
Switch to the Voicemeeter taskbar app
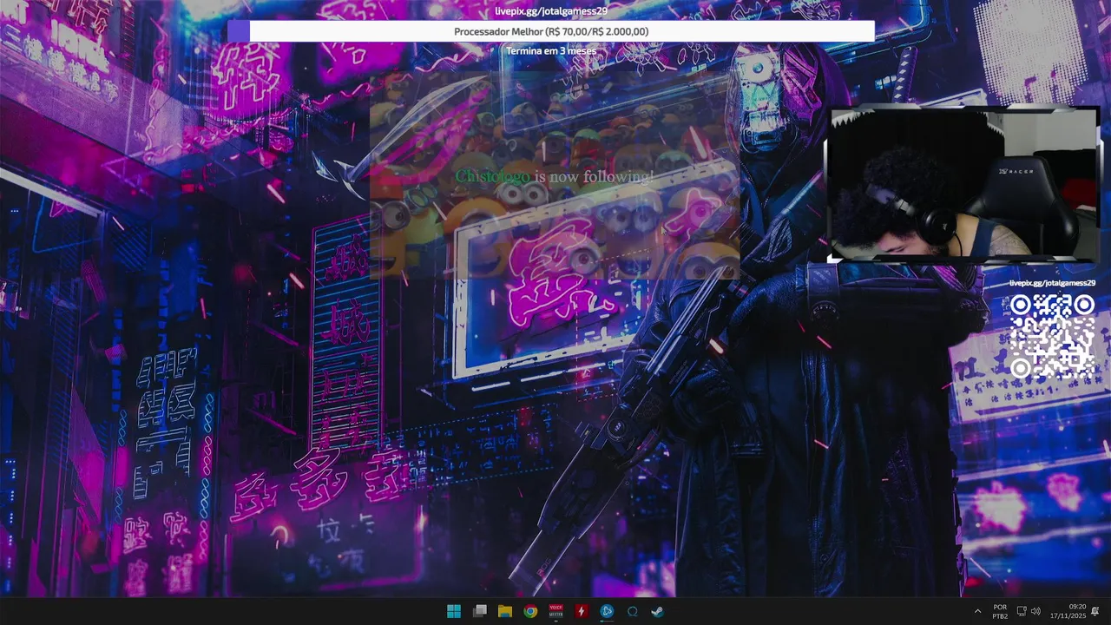(555, 611)
